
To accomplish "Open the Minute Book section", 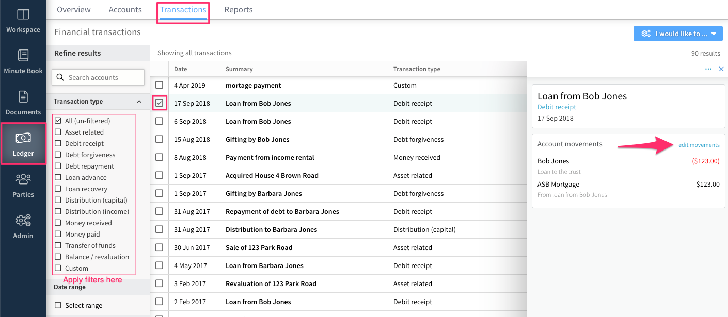I will tap(23, 56).
